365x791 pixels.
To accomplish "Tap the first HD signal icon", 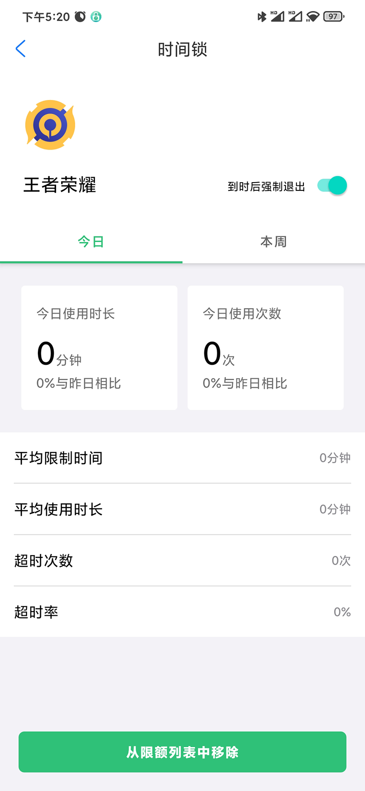I will (x=277, y=17).
